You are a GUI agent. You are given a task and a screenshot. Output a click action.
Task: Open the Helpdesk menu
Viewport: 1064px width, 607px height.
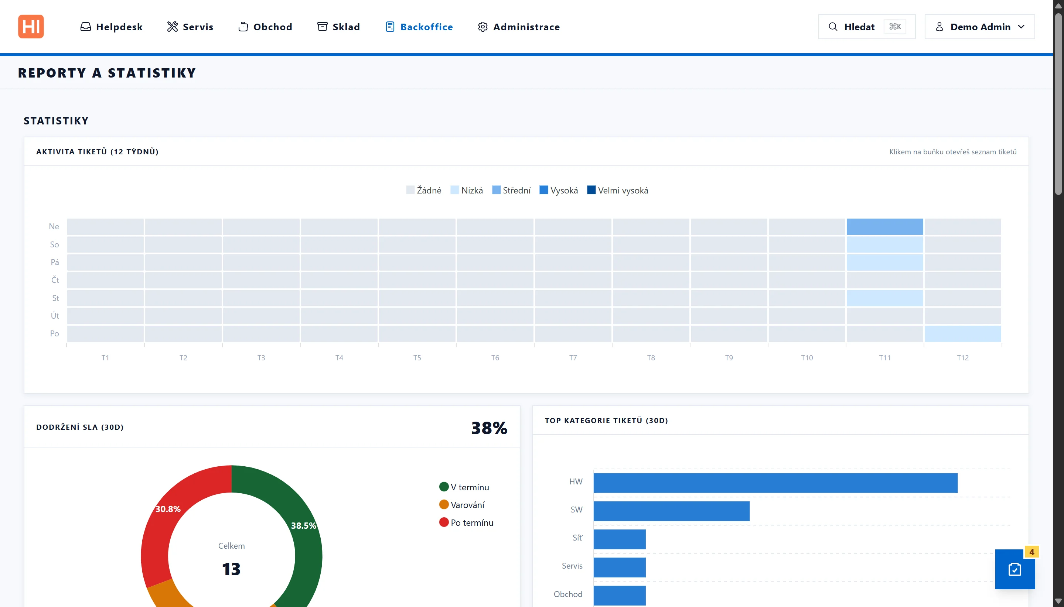111,27
